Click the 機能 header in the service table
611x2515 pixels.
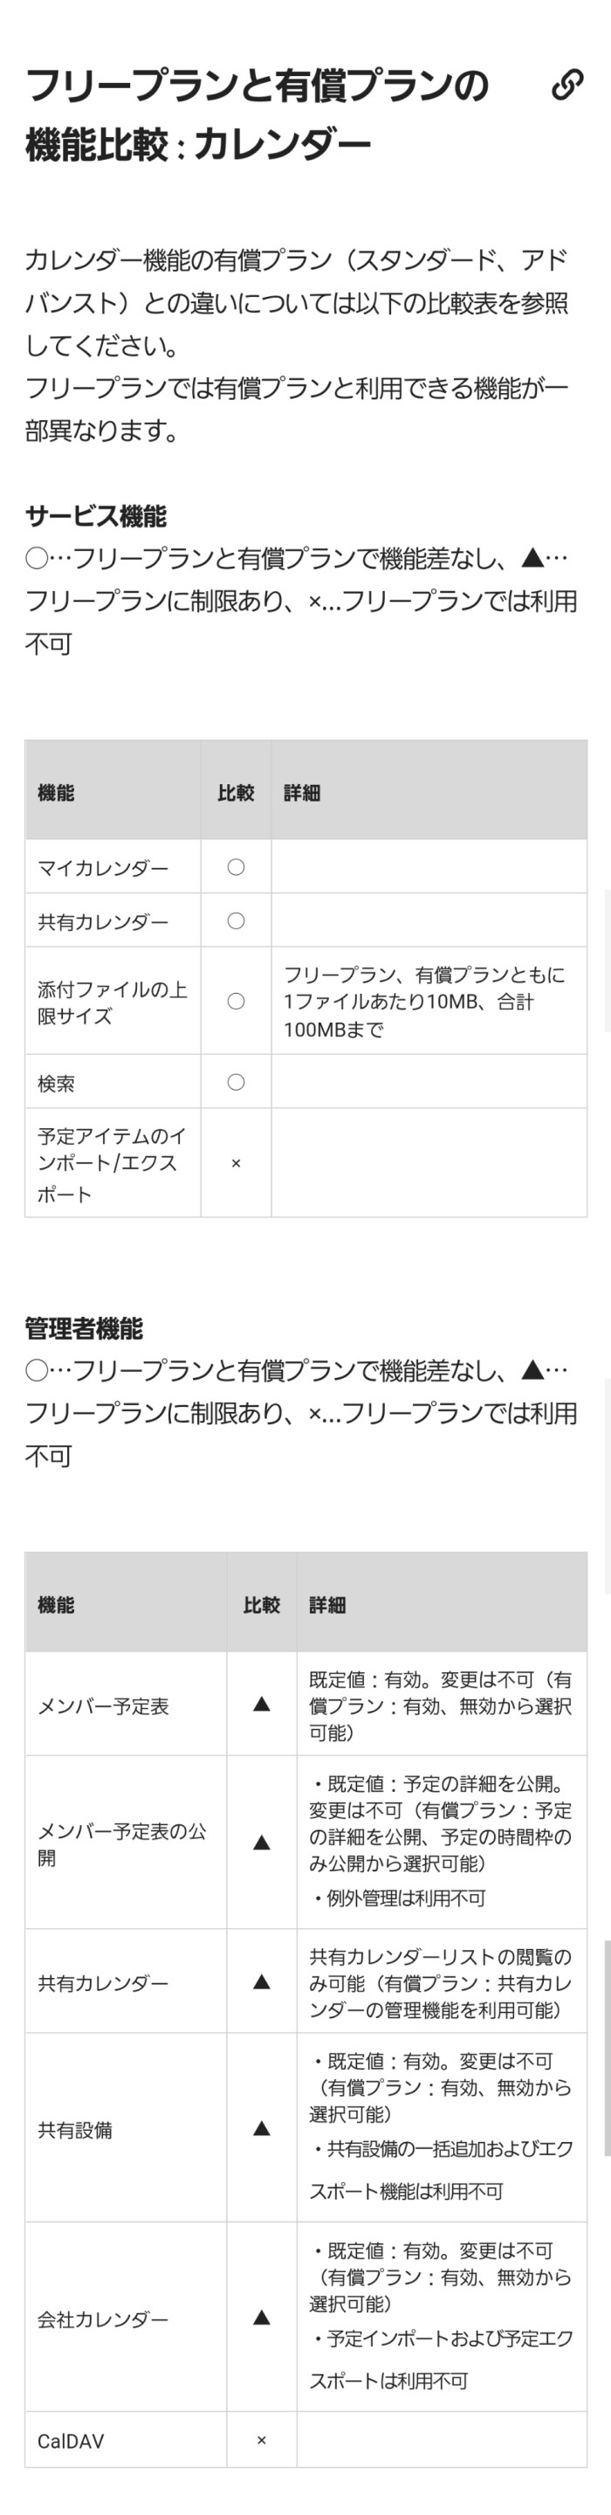pyautogui.click(x=56, y=793)
